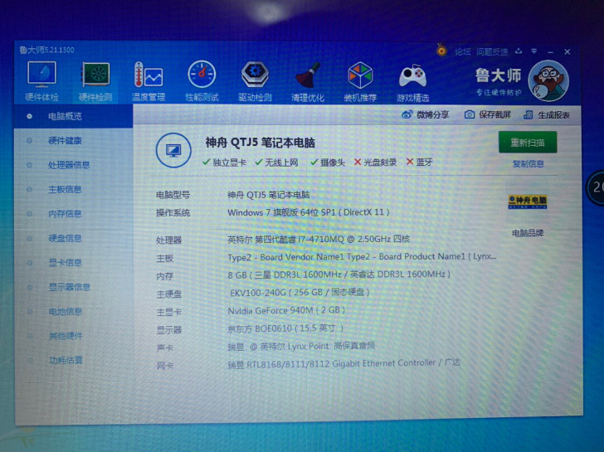Click the 8 GB DDR3L memory value

339,275
